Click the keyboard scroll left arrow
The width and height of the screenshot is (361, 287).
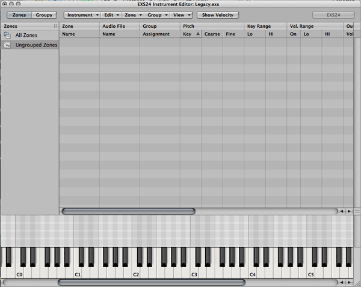click(x=342, y=282)
